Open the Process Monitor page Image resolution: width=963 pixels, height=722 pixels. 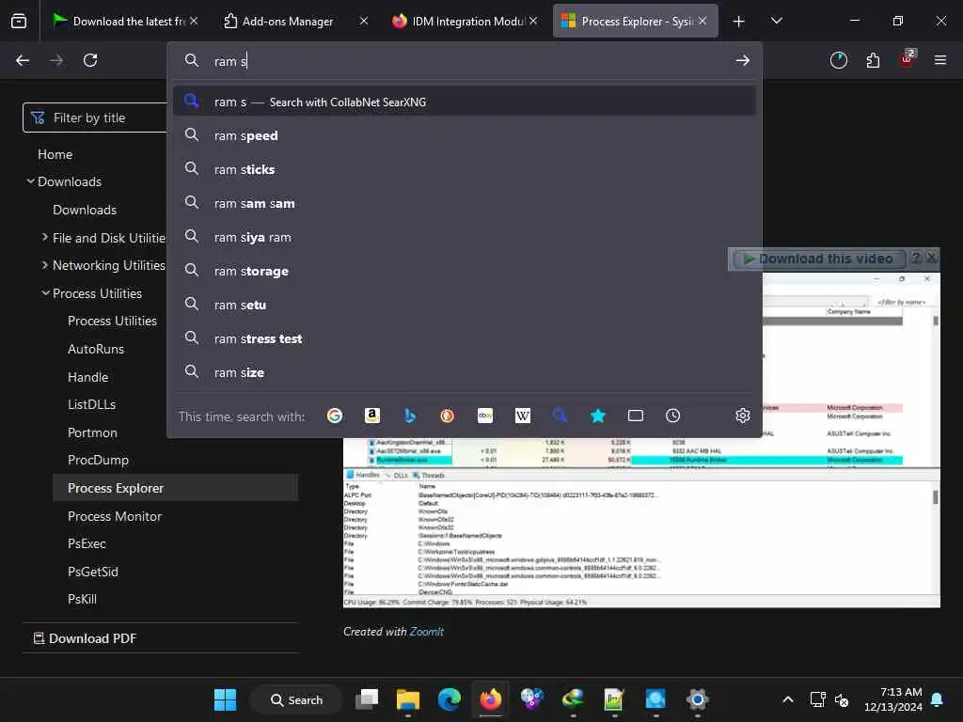115,516
